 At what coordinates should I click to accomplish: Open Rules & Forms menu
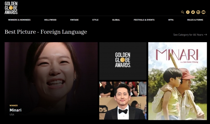coord(195,20)
